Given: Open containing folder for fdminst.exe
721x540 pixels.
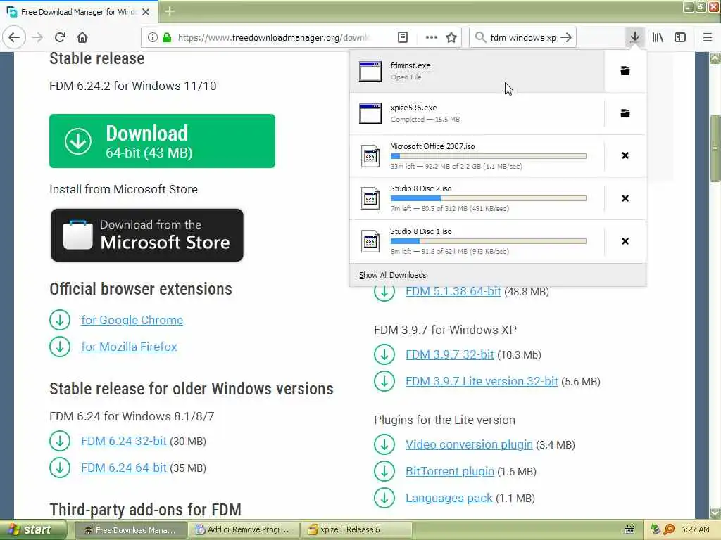Looking at the screenshot, I should [x=625, y=71].
